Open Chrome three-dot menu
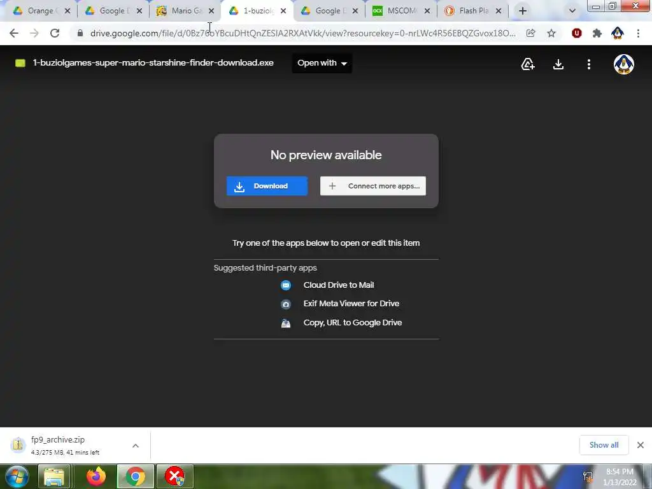 (638, 33)
